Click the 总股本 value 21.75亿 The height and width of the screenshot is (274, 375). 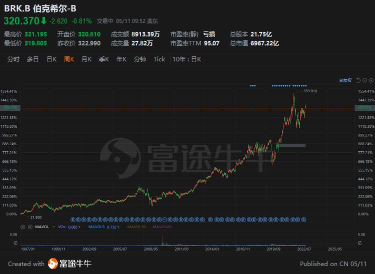pyautogui.click(x=261, y=34)
